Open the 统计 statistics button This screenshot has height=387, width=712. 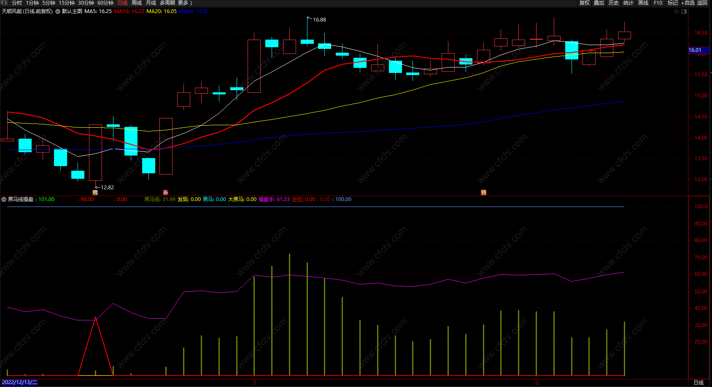tap(628, 3)
